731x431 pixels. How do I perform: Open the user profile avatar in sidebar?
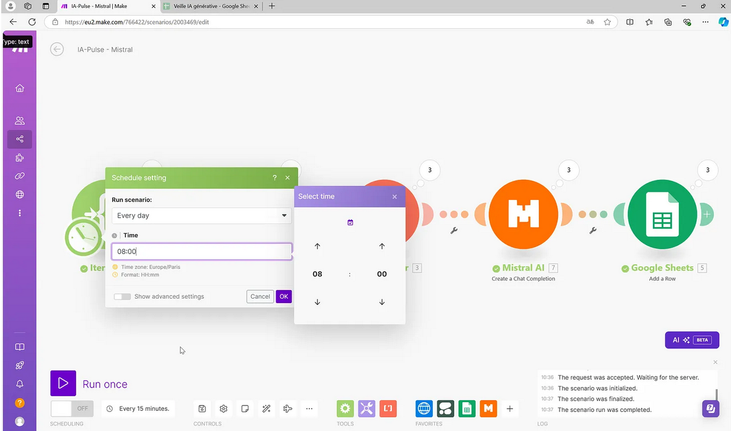pyautogui.click(x=20, y=421)
